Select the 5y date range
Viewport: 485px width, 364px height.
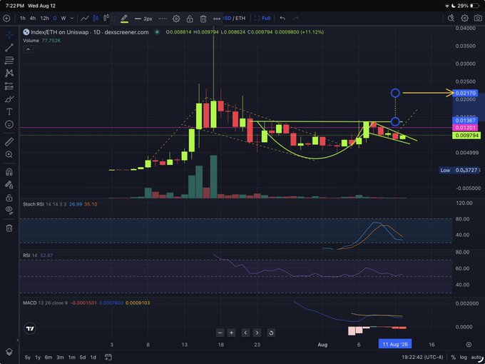[x=28, y=357]
